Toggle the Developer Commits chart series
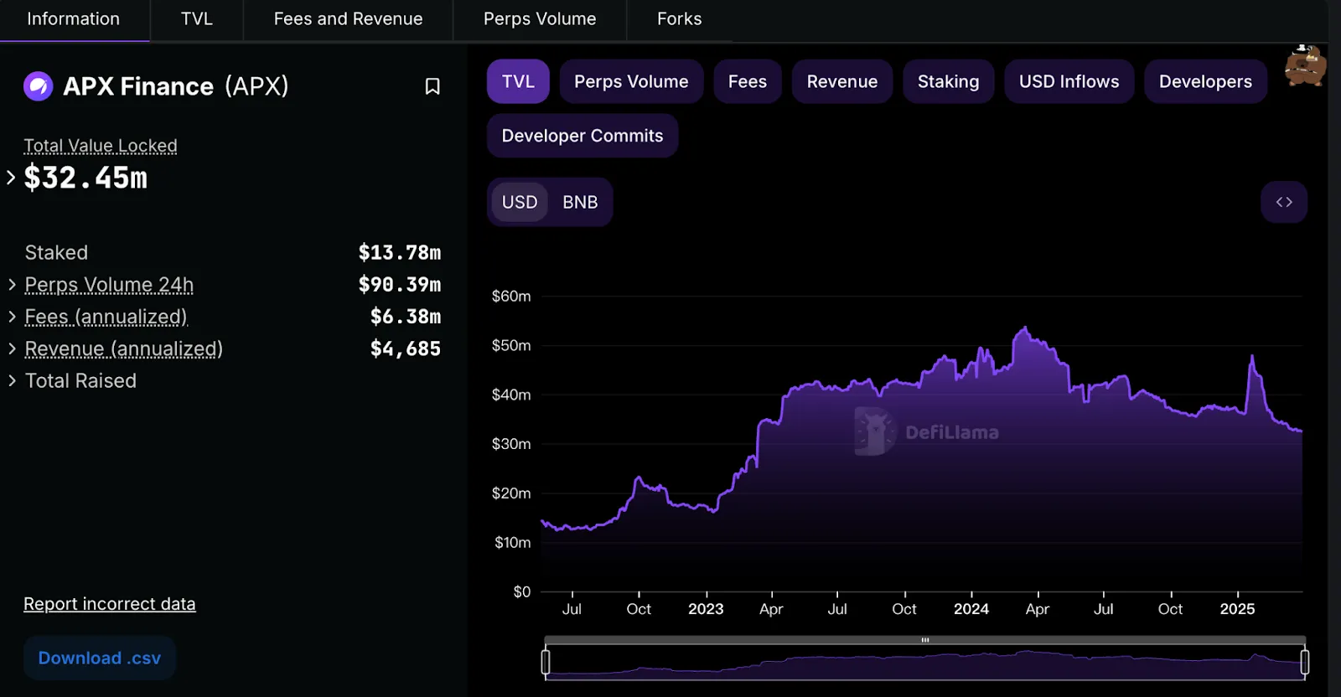The image size is (1341, 697). point(582,136)
